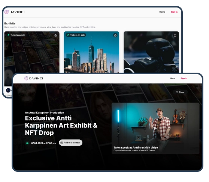Image resolution: width=209 pixels, height=182 pixels.
Task: Click share icon on the boxing gloves card
Action: (x=175, y=35)
